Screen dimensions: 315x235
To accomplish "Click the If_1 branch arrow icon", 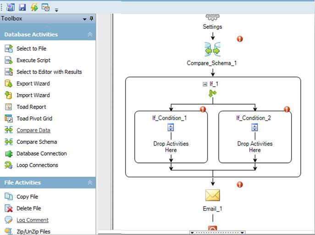I will click(212, 94).
